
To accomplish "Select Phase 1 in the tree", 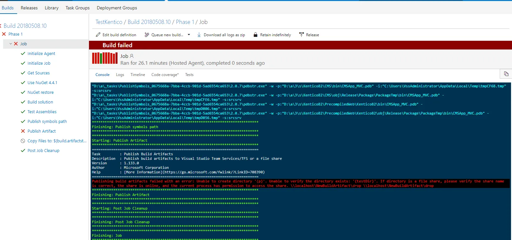I will coord(15,34).
